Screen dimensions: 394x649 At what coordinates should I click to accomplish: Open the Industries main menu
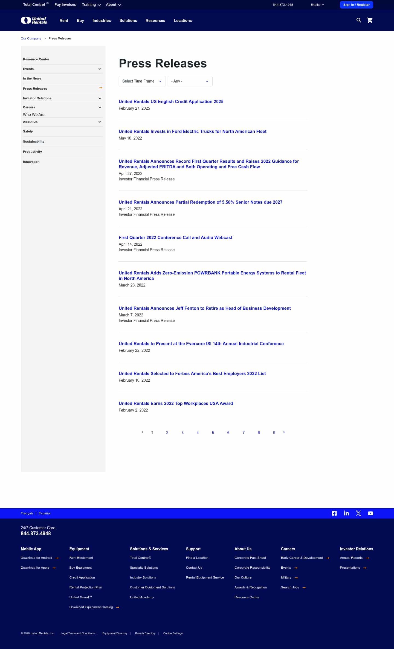(102, 21)
